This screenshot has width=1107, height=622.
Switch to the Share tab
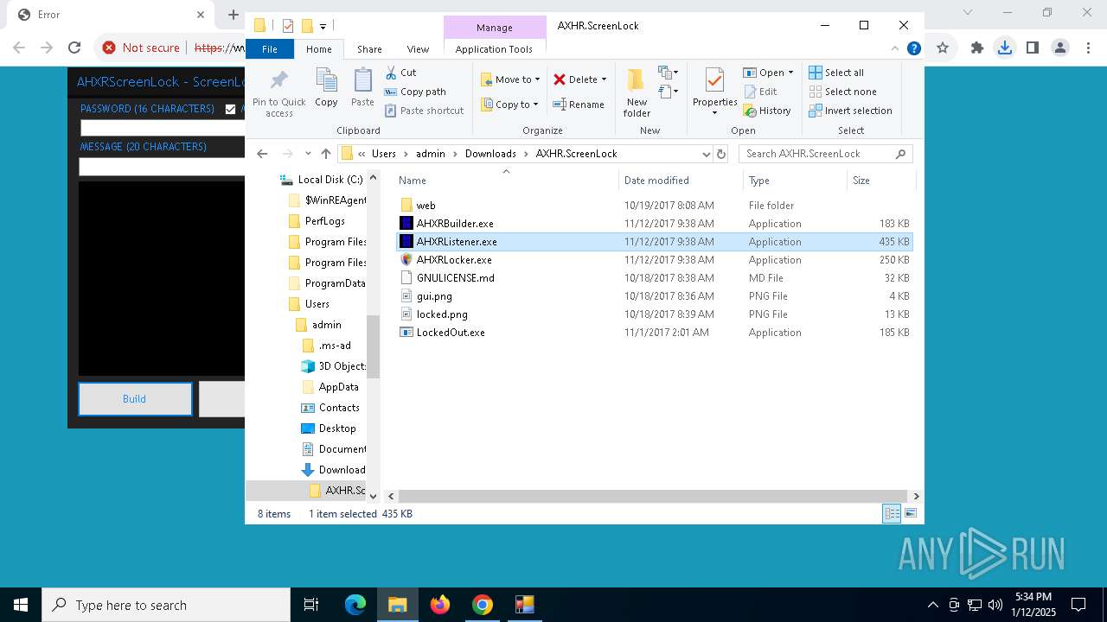pyautogui.click(x=369, y=49)
